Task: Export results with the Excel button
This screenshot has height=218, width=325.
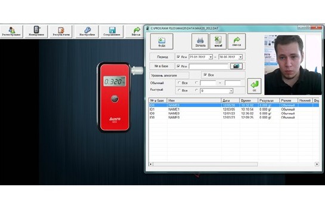Action: pos(218,41)
